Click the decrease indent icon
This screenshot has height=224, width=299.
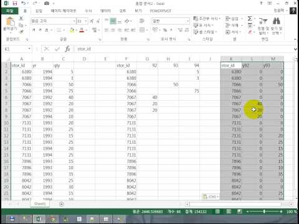(x=126, y=30)
